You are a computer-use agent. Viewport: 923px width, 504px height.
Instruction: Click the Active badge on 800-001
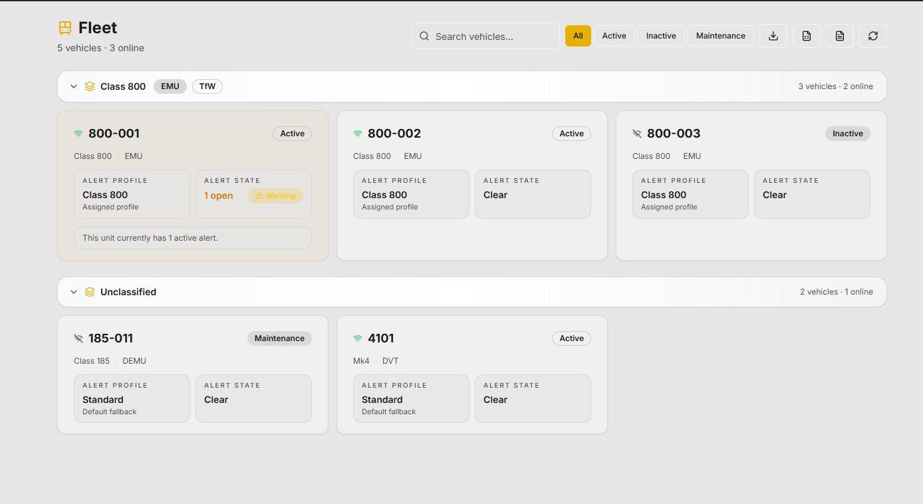pos(292,134)
